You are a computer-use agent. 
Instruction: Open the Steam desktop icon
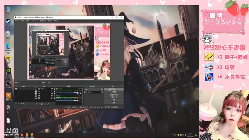(x=8, y=22)
